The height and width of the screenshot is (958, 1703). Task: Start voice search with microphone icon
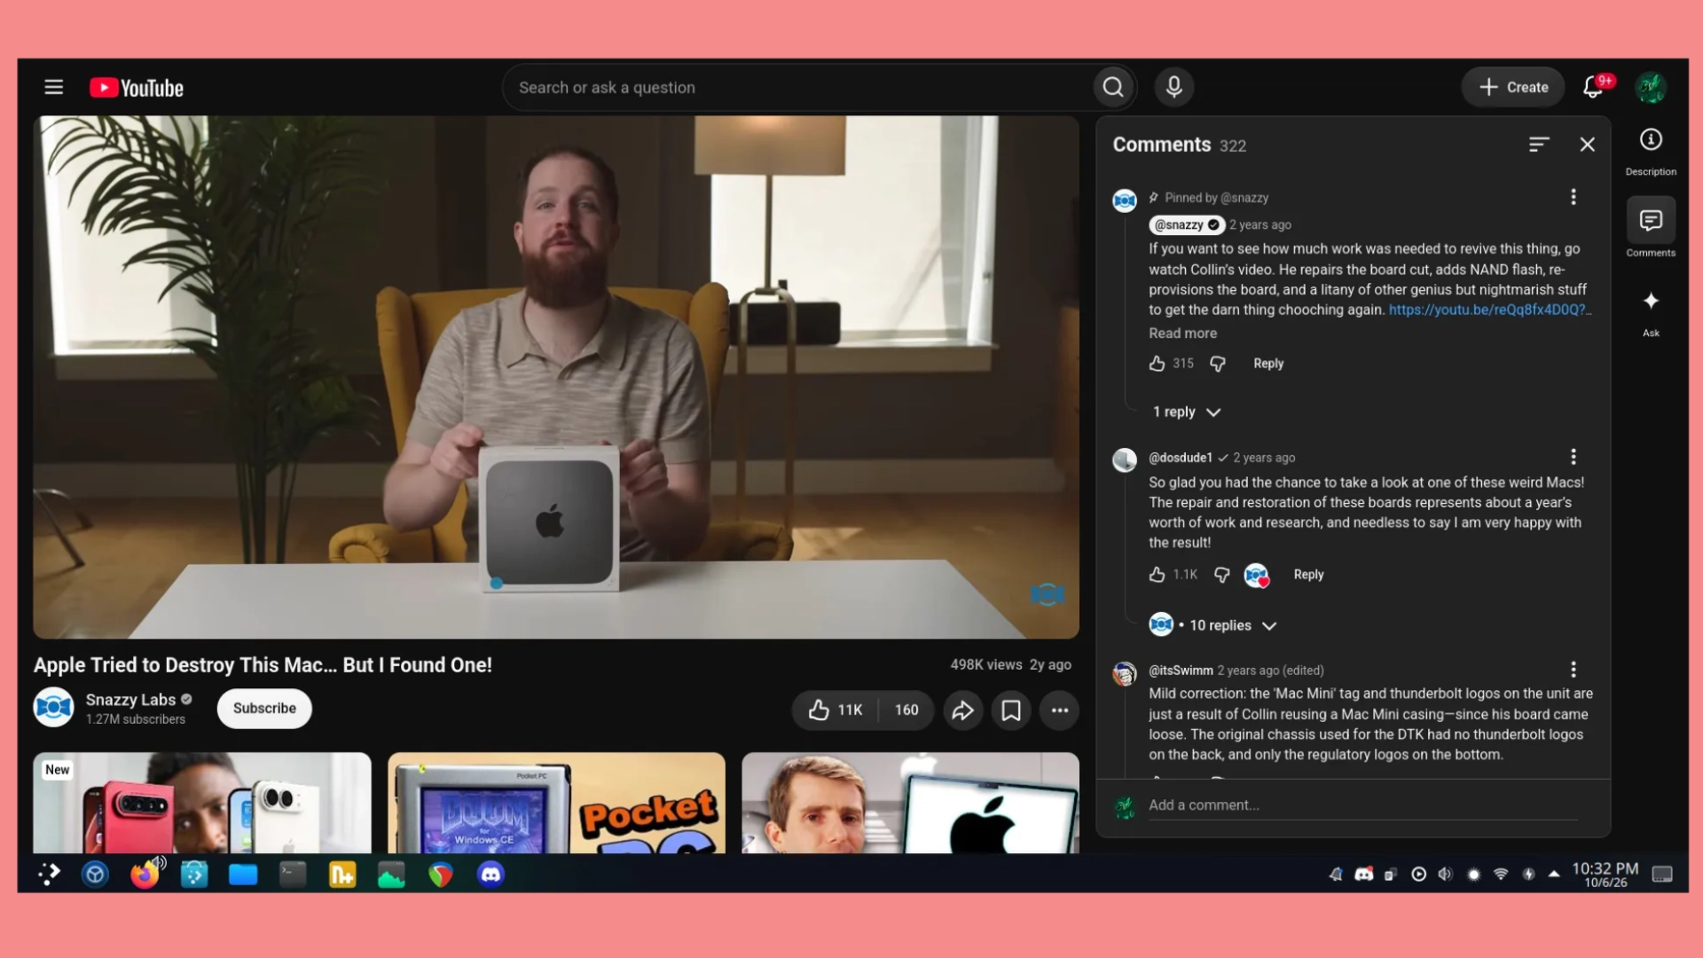1173,87
